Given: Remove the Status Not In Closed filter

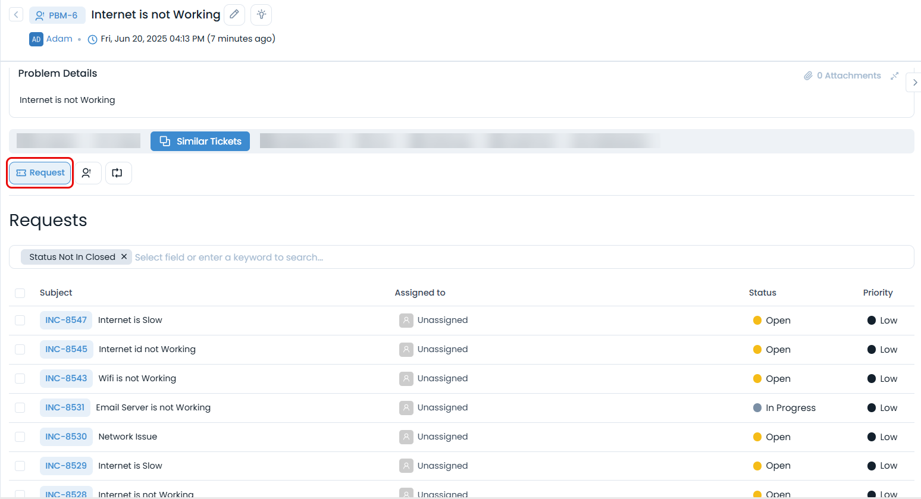Looking at the screenshot, I should pos(124,257).
